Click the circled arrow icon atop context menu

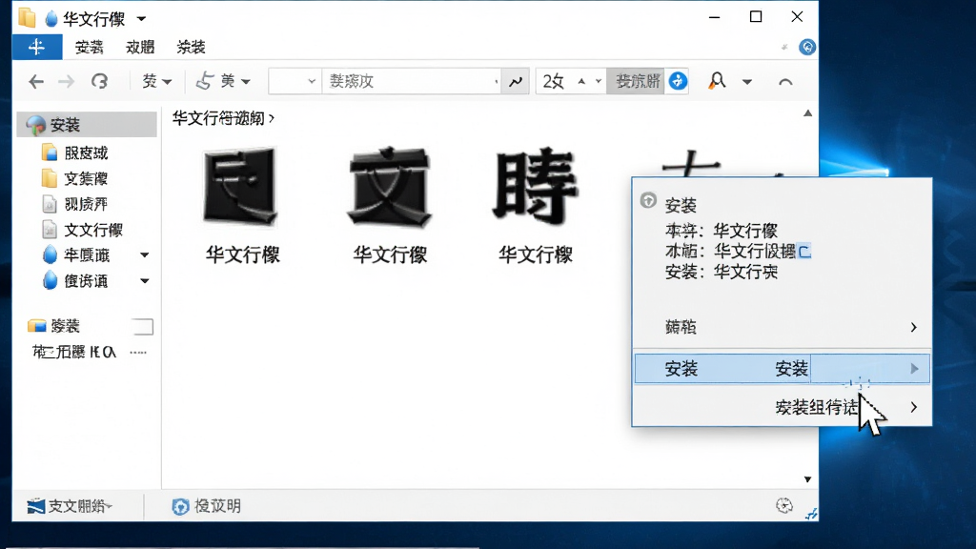648,200
